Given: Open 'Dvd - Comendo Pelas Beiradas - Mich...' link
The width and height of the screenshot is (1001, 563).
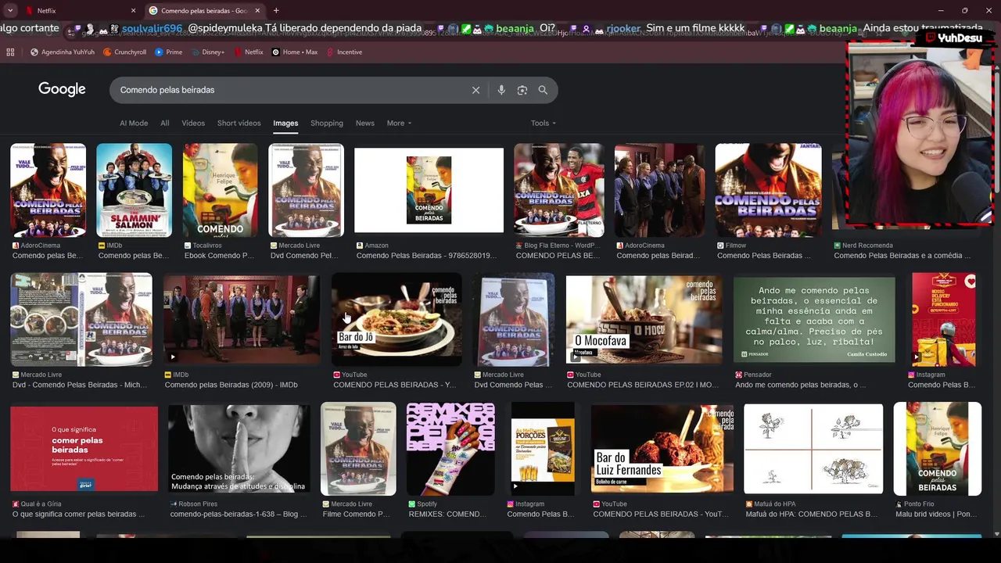Looking at the screenshot, I should [x=80, y=385].
